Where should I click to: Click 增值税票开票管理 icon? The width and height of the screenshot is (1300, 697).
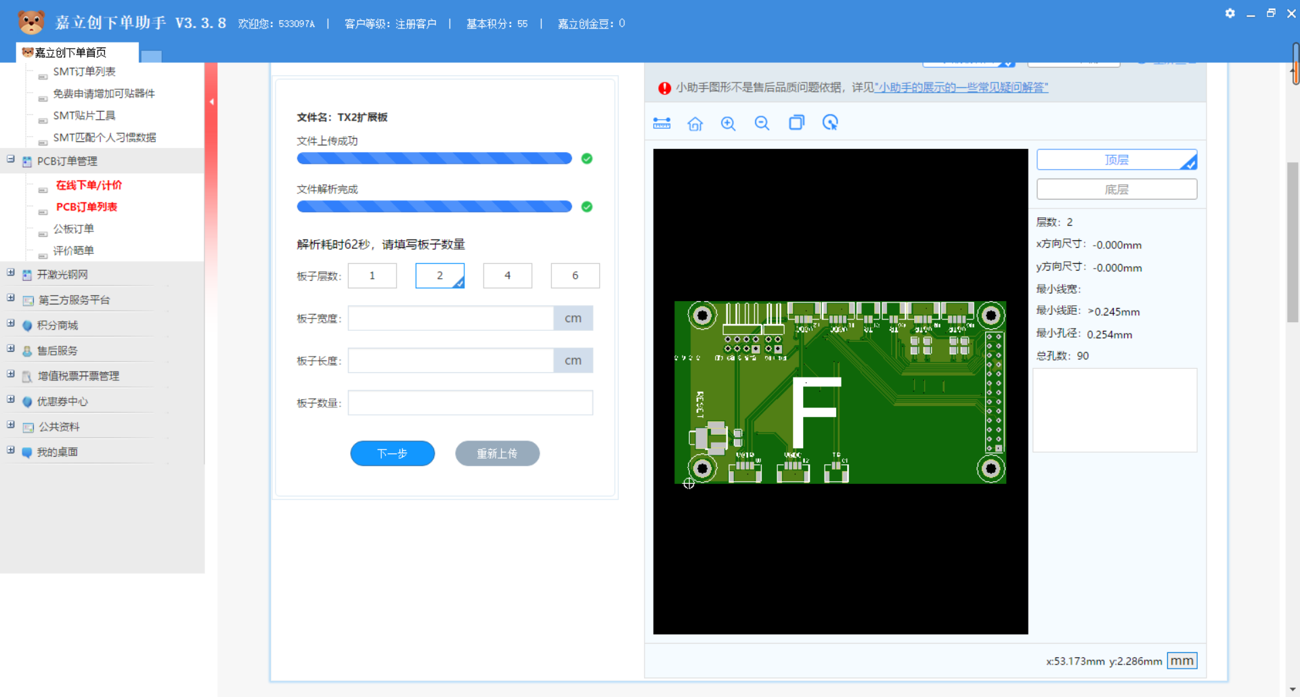(x=27, y=376)
